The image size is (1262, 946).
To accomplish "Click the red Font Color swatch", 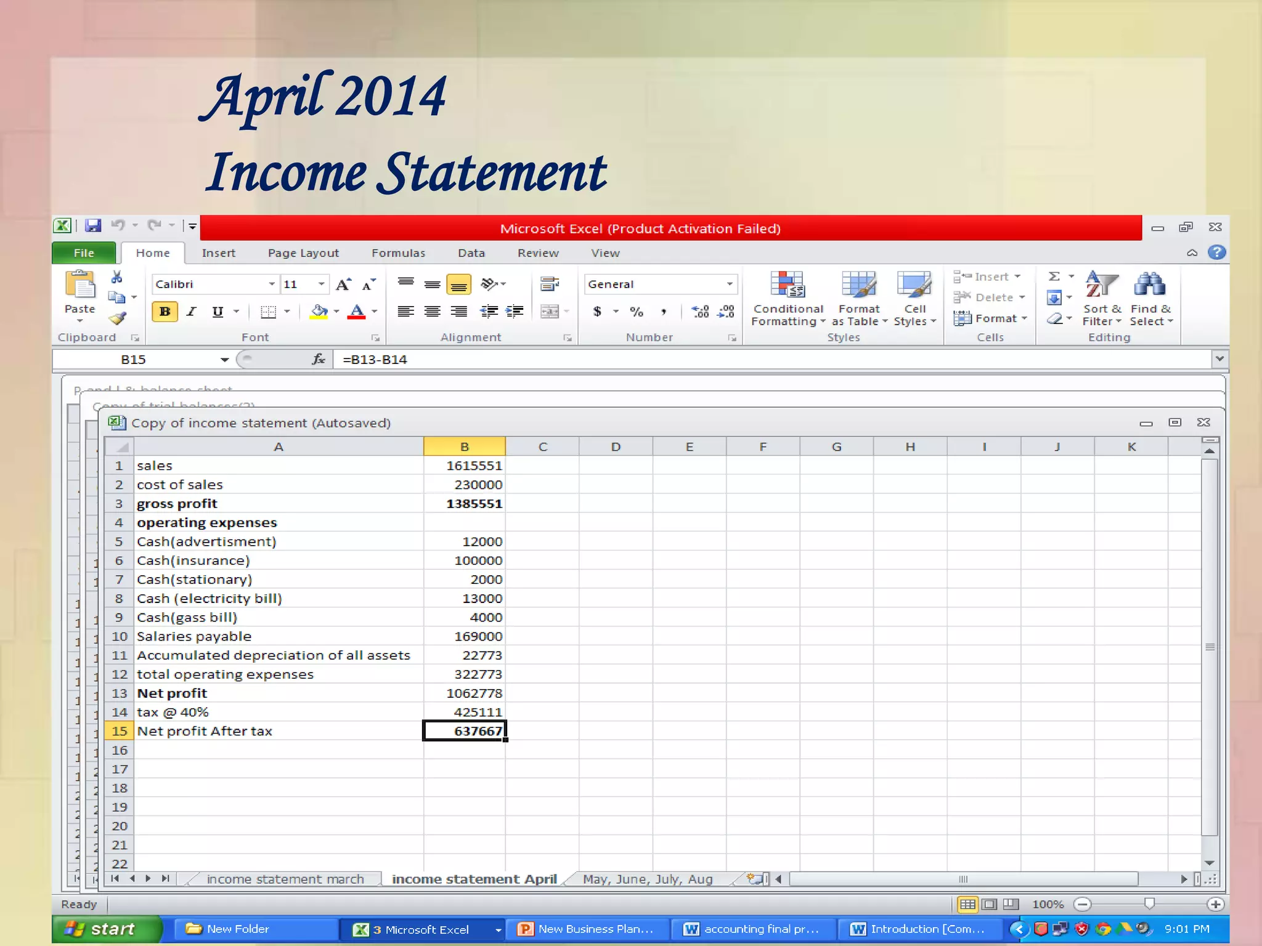I will pyautogui.click(x=356, y=312).
